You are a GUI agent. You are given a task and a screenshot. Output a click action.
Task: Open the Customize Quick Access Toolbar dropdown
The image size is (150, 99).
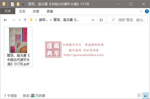point(23,4)
